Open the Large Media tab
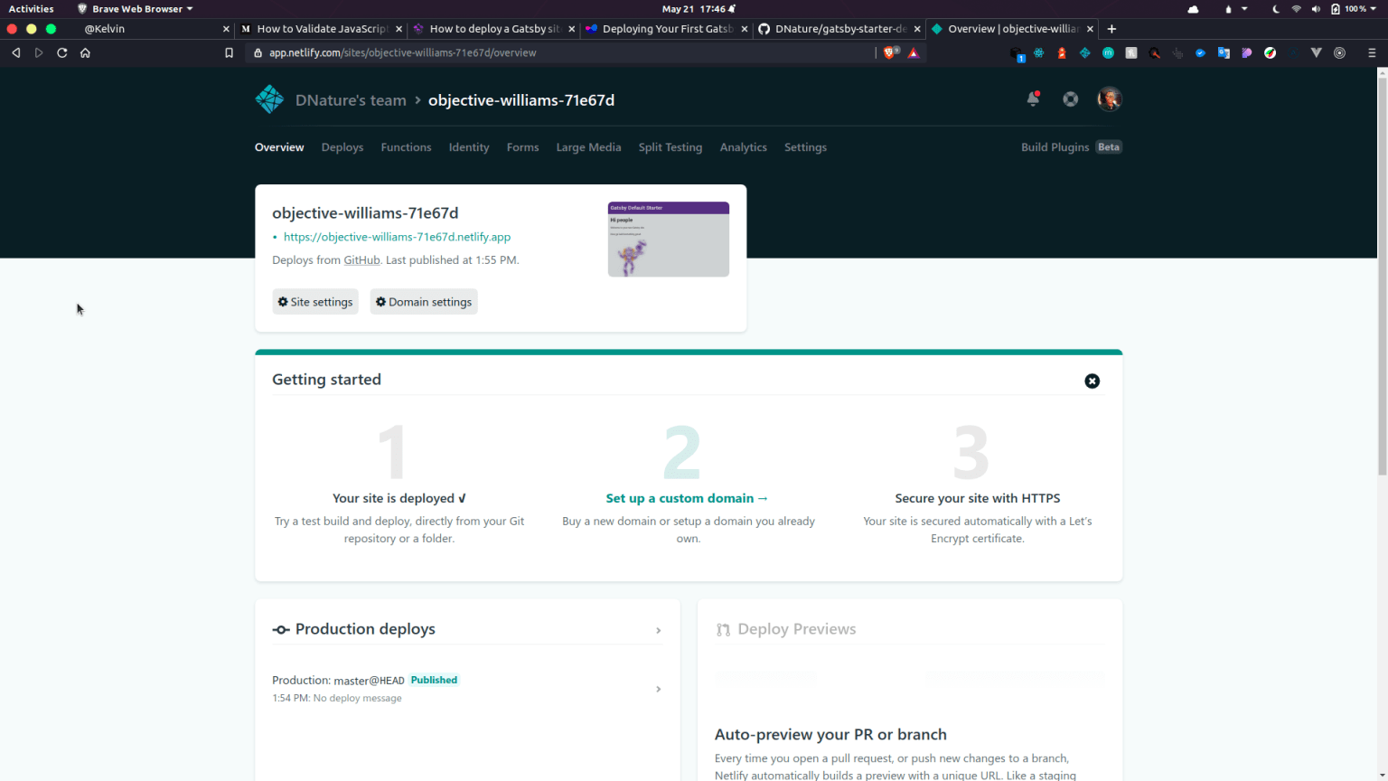Image resolution: width=1388 pixels, height=781 pixels. tap(588, 147)
